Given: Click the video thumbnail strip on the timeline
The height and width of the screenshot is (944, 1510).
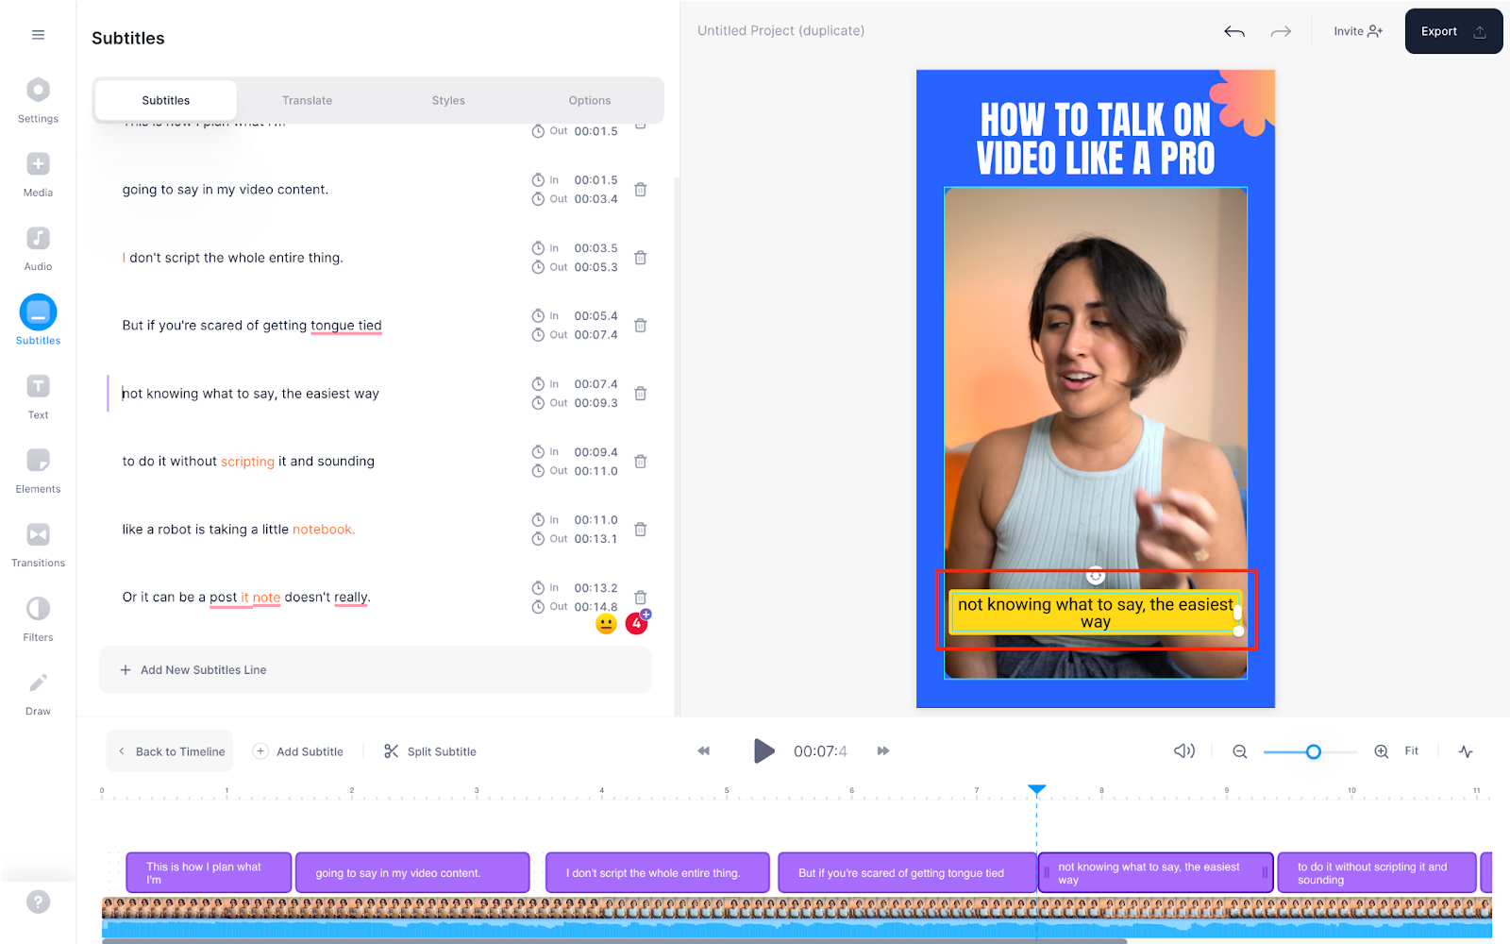Looking at the screenshot, I should pyautogui.click(x=797, y=908).
